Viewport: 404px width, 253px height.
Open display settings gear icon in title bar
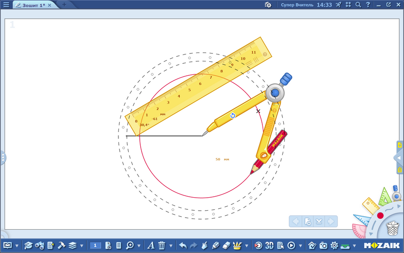(x=268, y=5)
